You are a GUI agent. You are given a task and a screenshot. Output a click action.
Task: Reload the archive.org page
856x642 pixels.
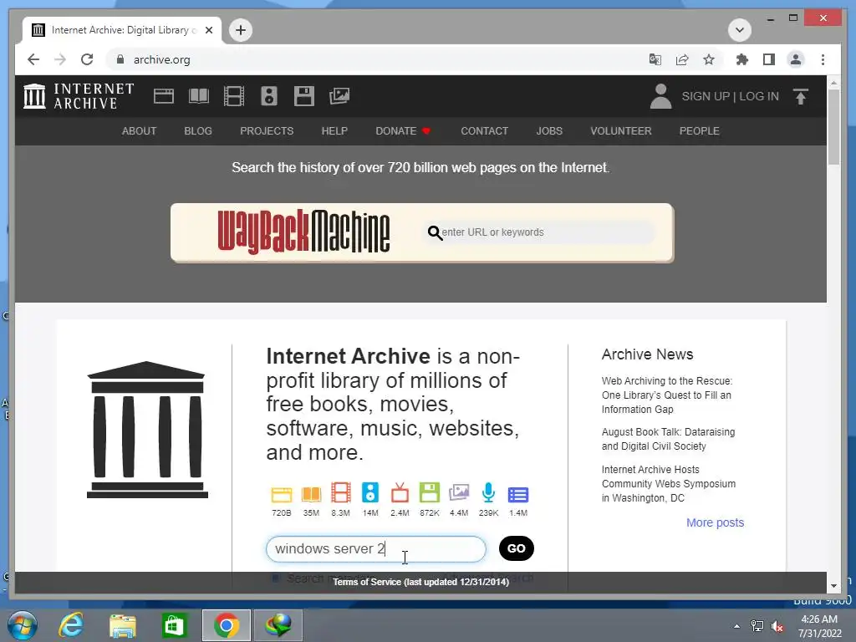87,59
